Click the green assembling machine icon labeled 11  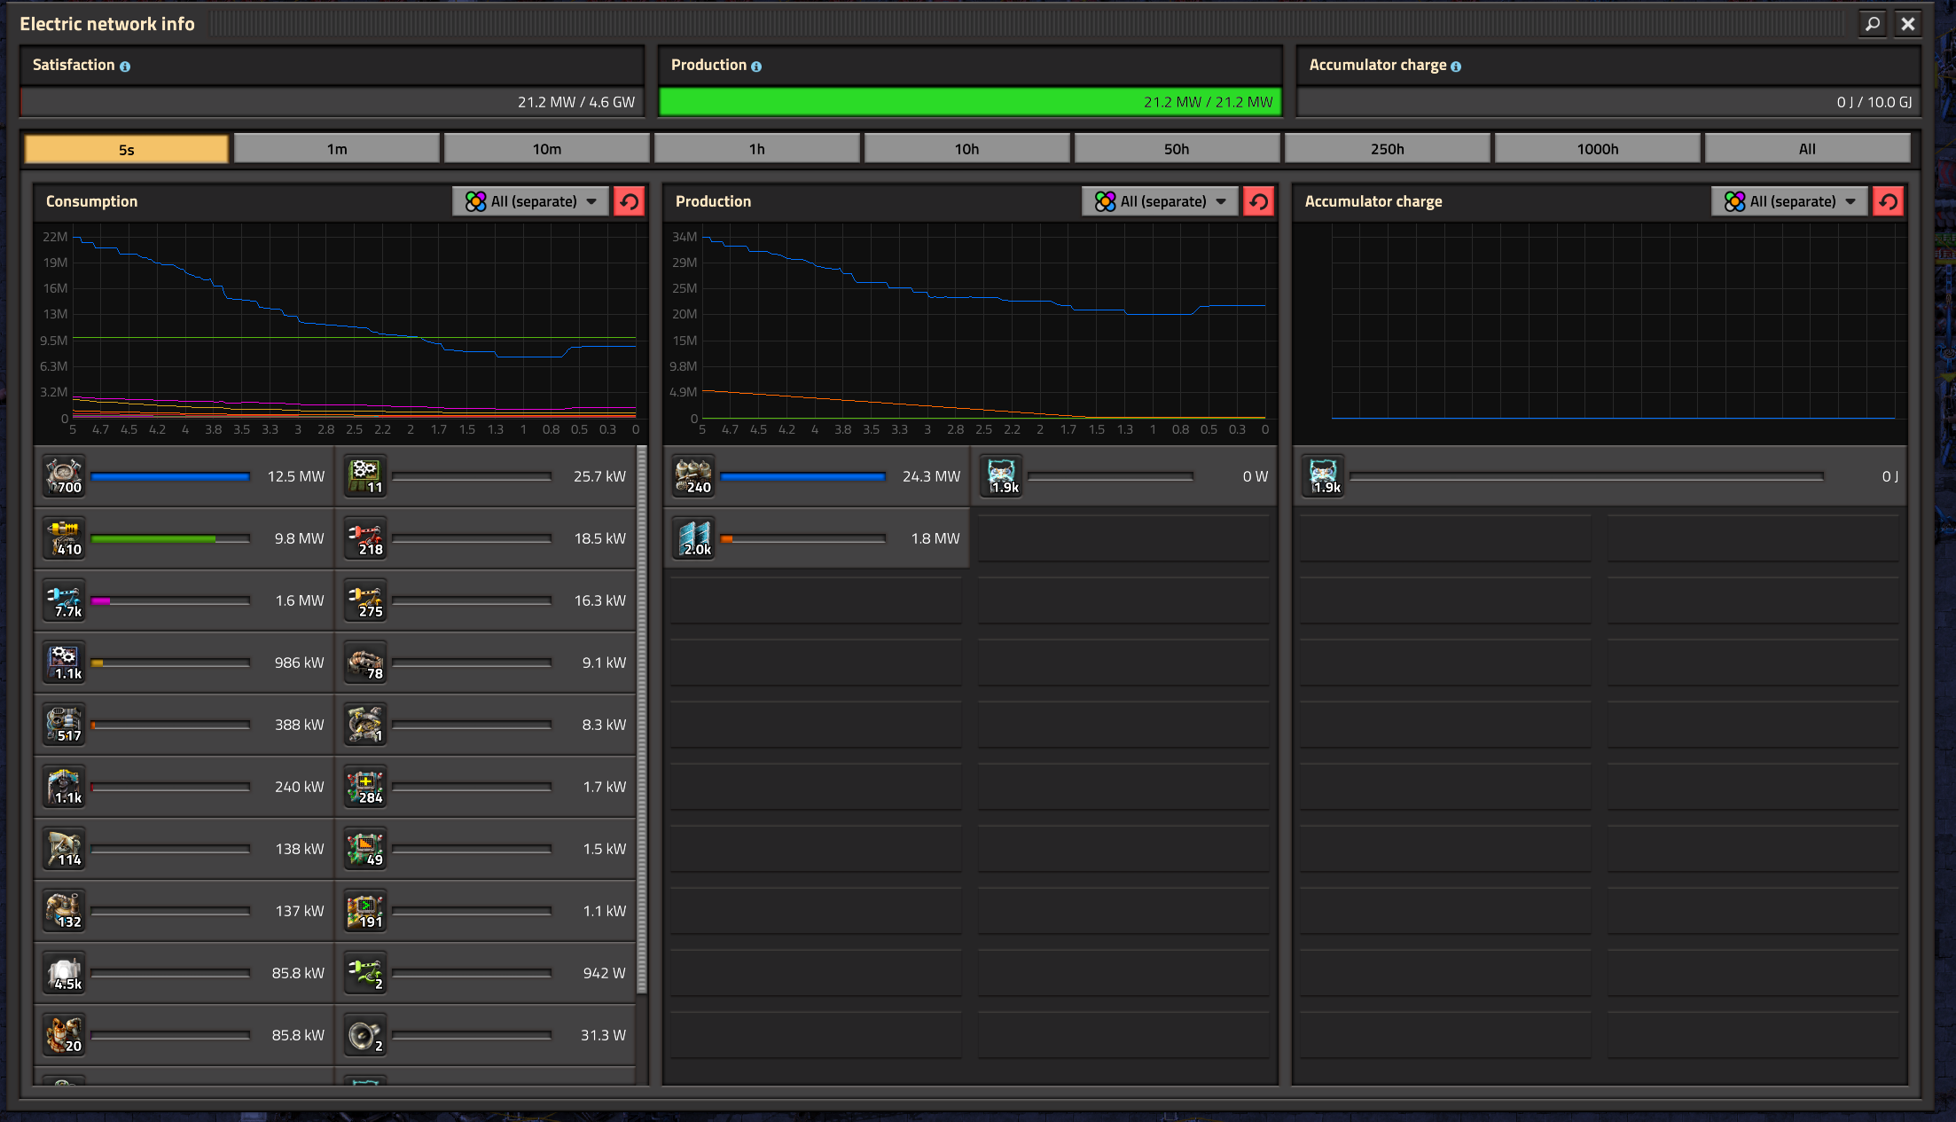click(365, 476)
